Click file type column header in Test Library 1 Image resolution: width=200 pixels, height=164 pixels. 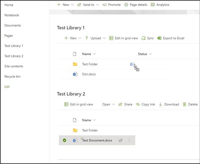pos(75,54)
